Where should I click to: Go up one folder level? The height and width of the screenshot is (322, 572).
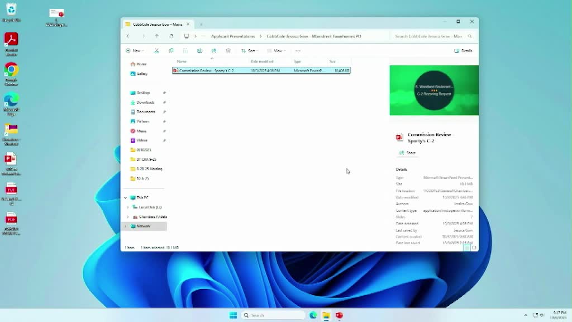(x=157, y=36)
